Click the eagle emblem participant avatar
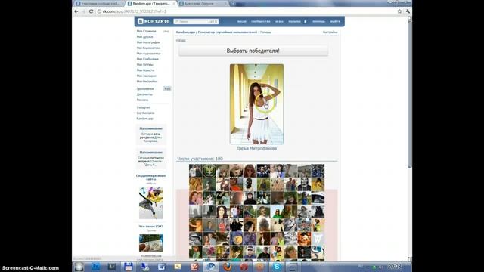Viewport: 484px width, 272px height. 209,171
